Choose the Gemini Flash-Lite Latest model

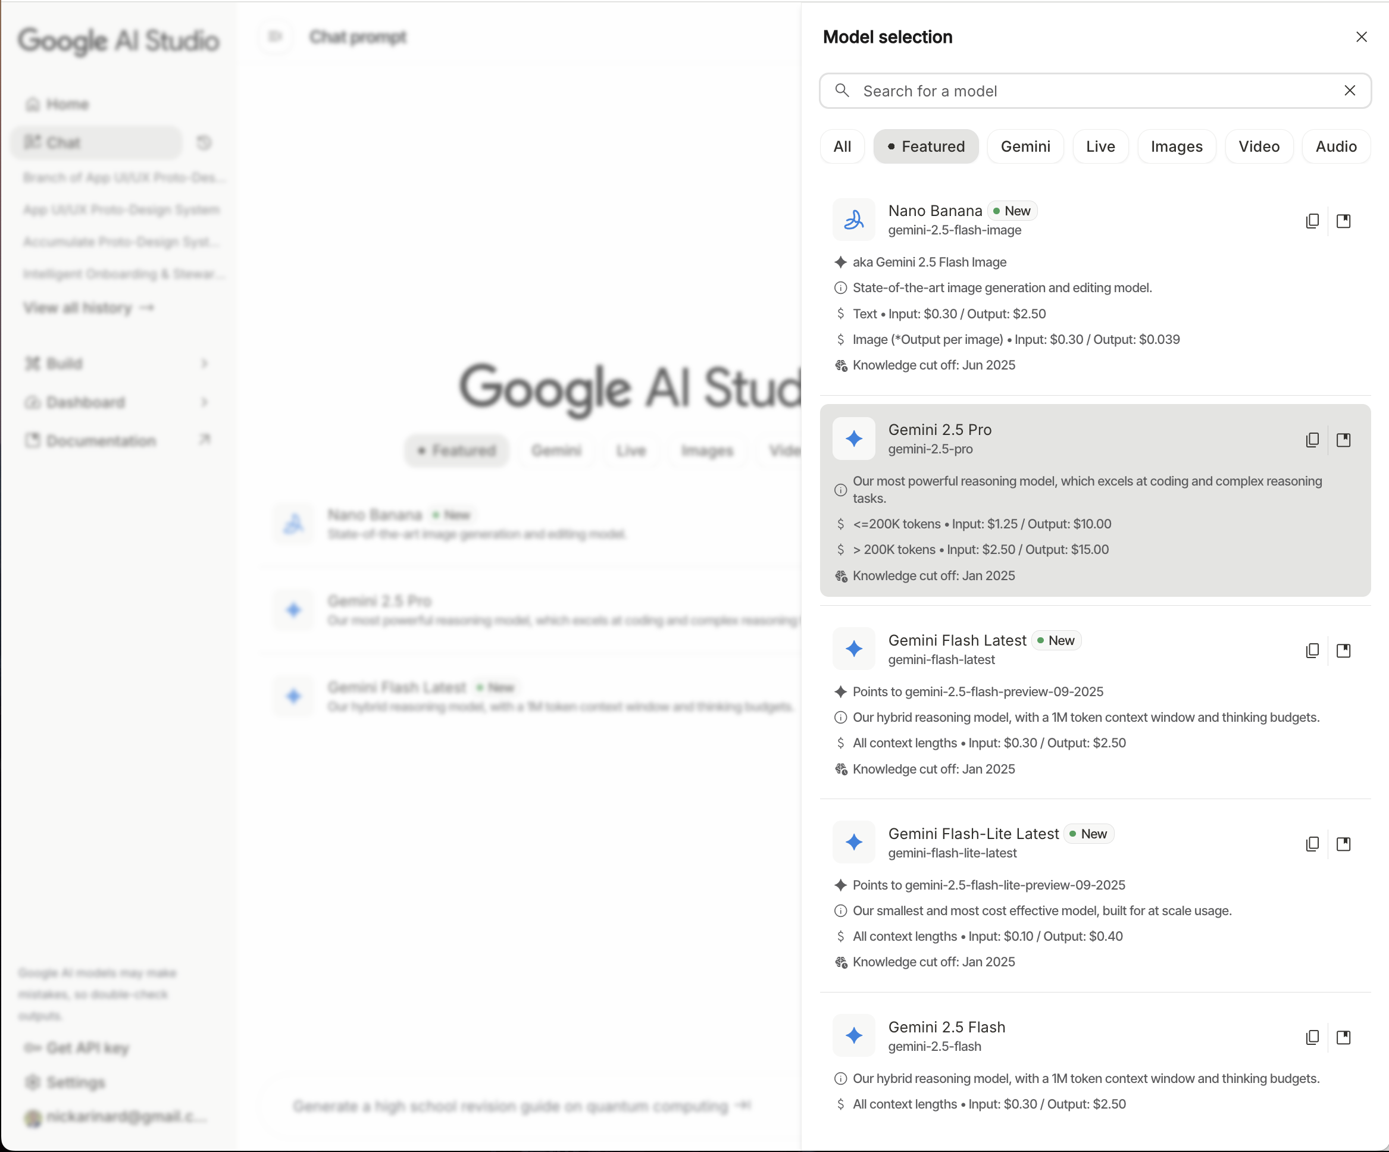click(973, 834)
